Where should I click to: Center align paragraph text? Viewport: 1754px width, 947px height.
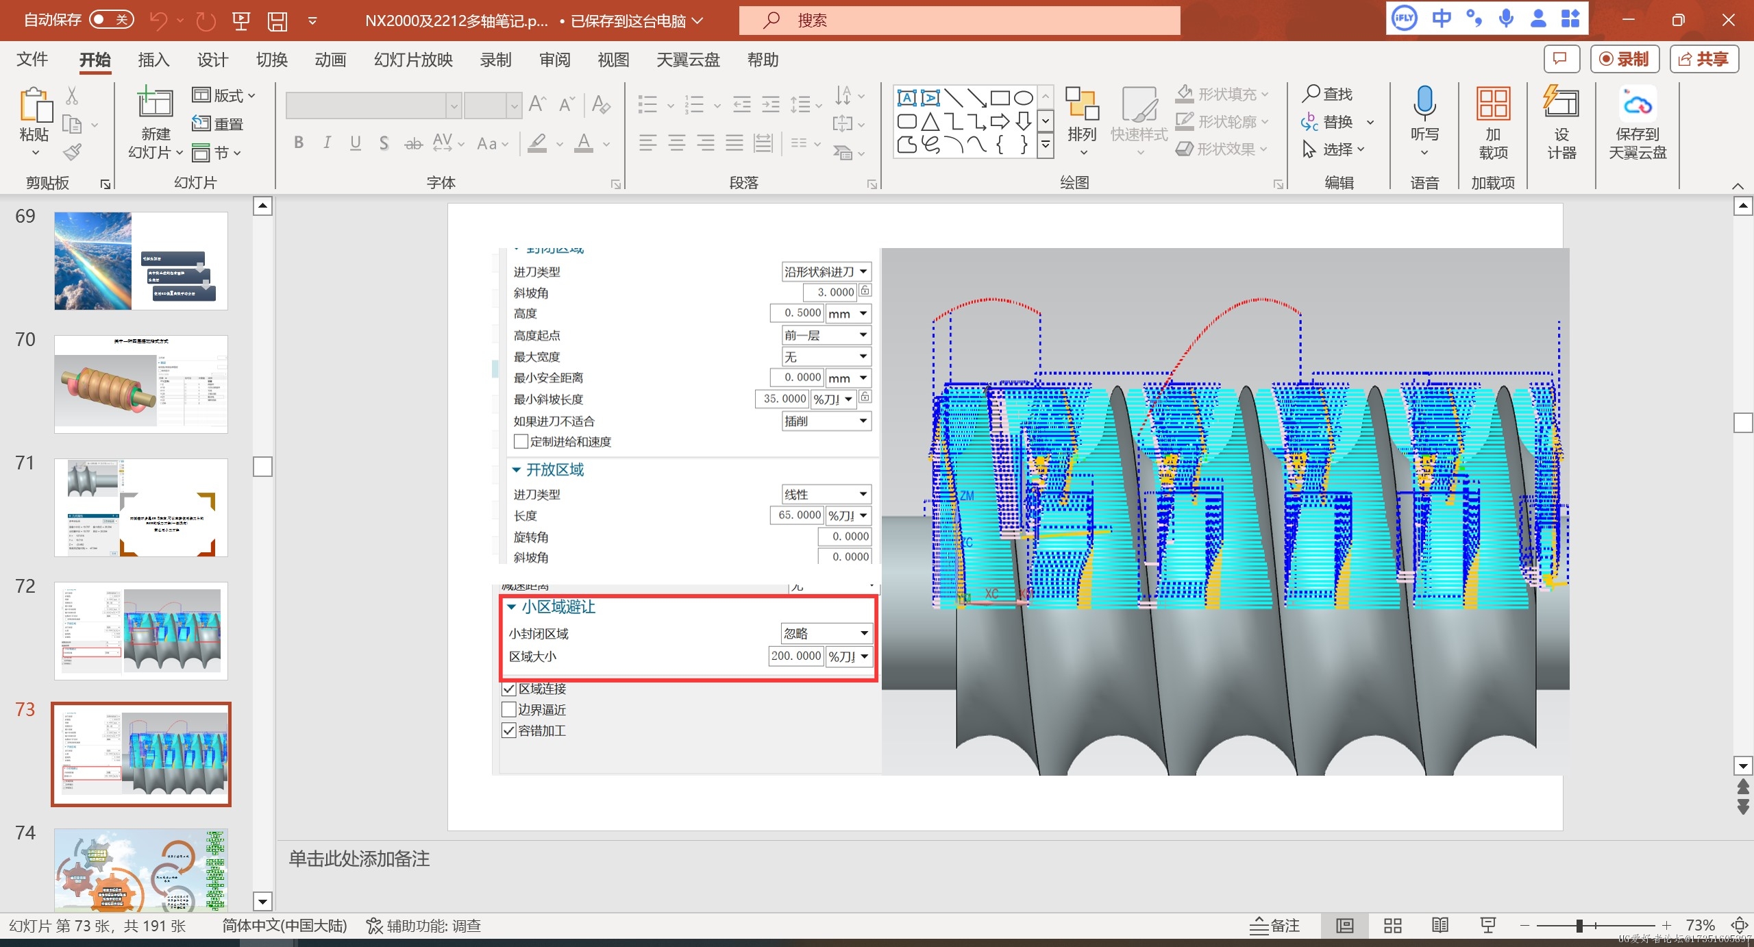pyautogui.click(x=677, y=143)
